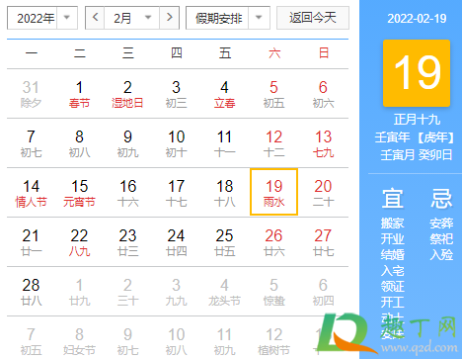Select February 16 十六

tap(127, 193)
